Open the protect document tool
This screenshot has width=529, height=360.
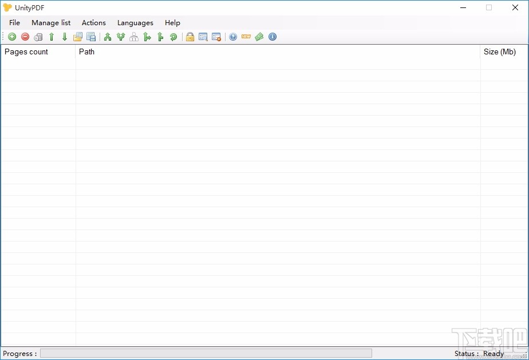[190, 37]
